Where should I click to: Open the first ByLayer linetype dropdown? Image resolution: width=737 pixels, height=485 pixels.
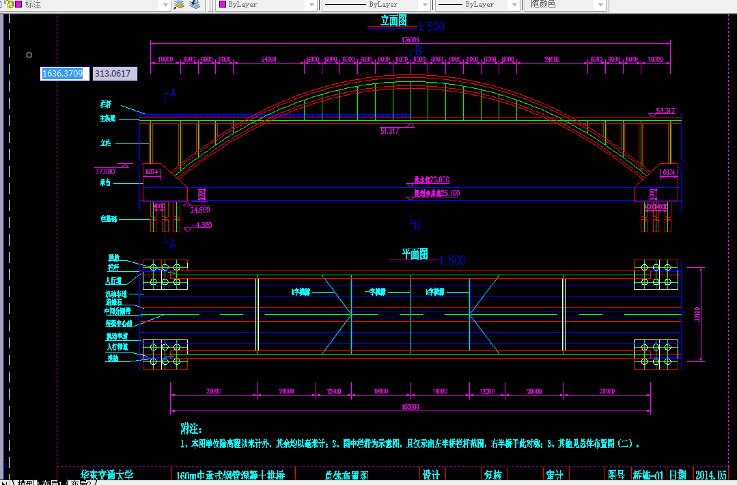(x=423, y=5)
